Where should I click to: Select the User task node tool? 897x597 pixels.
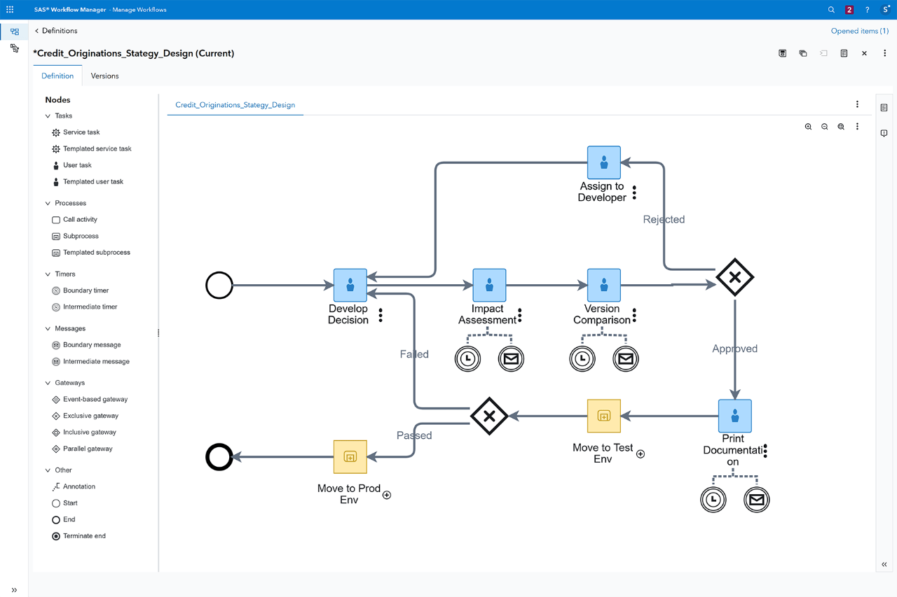tap(76, 165)
